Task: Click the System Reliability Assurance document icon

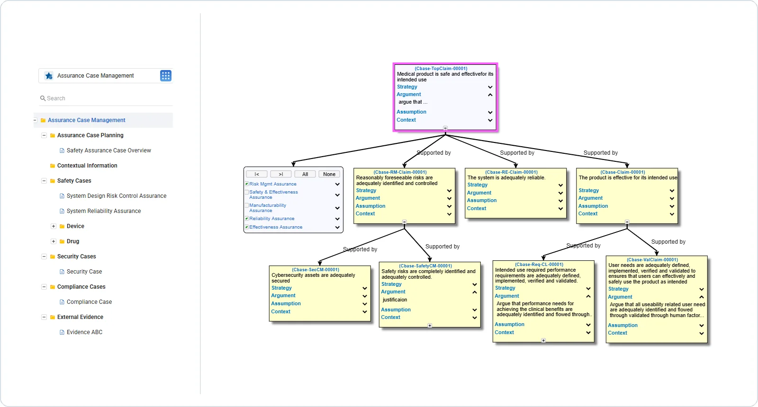Action: click(62, 211)
